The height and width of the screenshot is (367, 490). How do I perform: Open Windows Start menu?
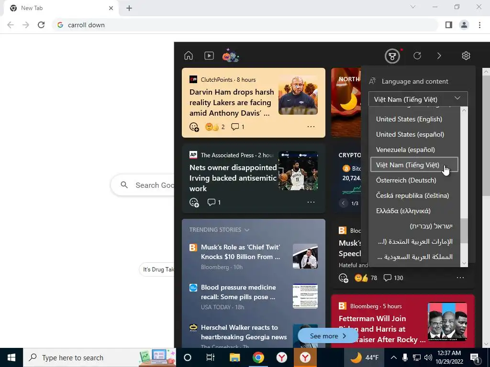point(11,357)
